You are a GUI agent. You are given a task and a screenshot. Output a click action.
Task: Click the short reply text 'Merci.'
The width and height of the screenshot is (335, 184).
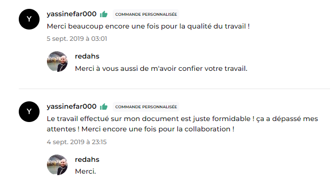[85, 171]
